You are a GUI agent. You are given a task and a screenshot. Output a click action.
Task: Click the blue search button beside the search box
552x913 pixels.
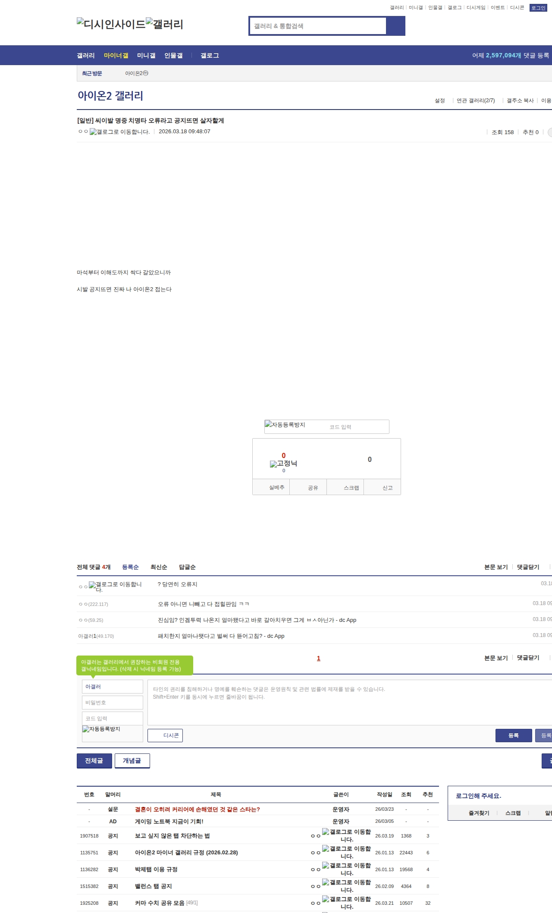coord(395,26)
